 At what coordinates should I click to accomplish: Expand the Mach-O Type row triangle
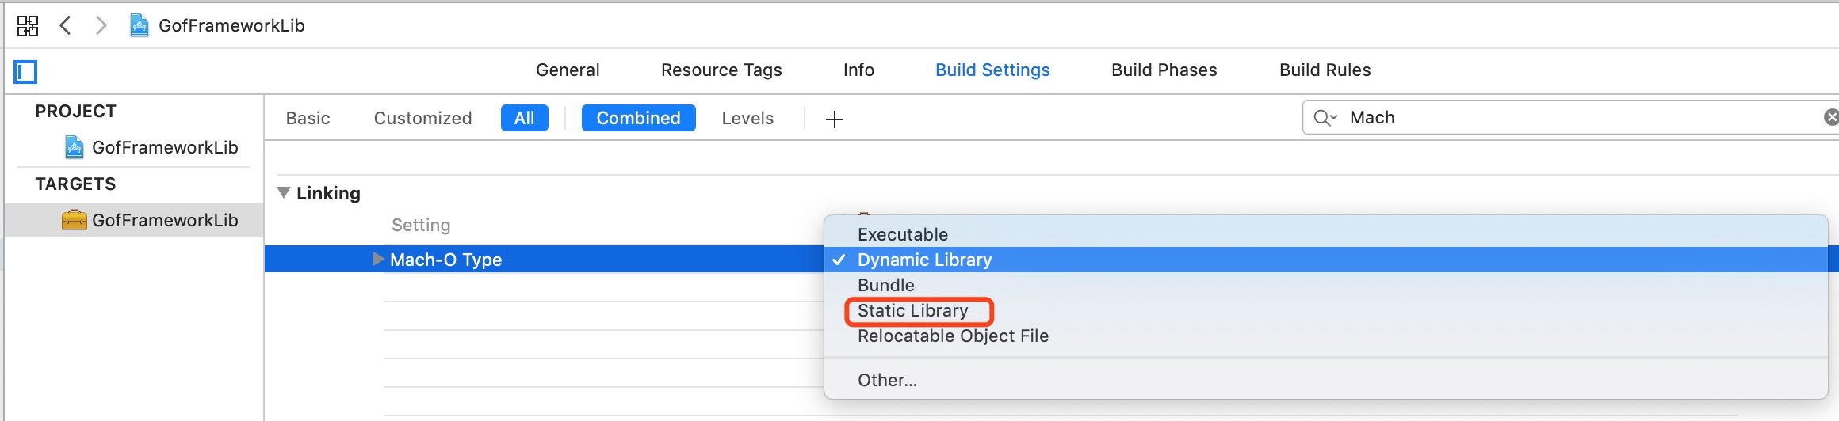pos(379,259)
